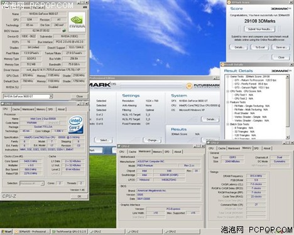Click the NVIDIA logo in GPU-Z
294x235 pixels.
pyautogui.click(x=77, y=22)
